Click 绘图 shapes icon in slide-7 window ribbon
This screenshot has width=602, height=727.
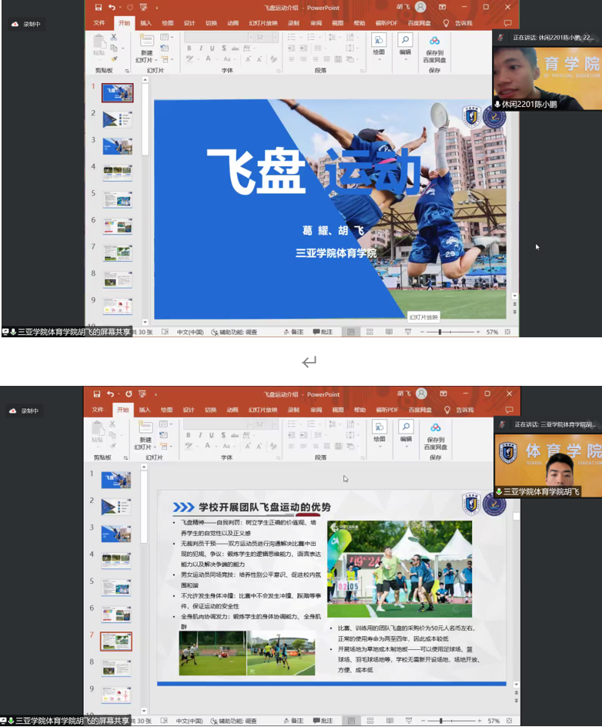(x=379, y=427)
